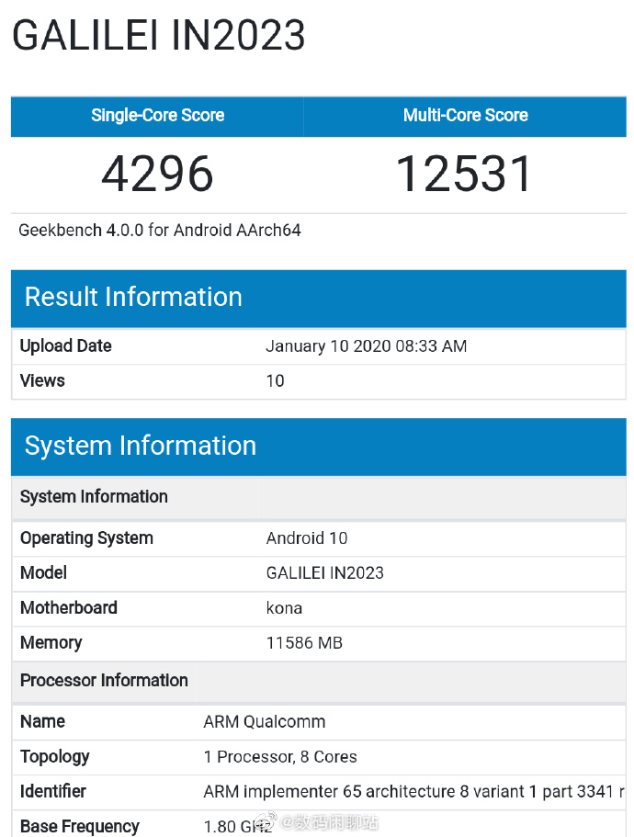The image size is (634, 837).
Task: Click the Name label
Action: coord(42,722)
